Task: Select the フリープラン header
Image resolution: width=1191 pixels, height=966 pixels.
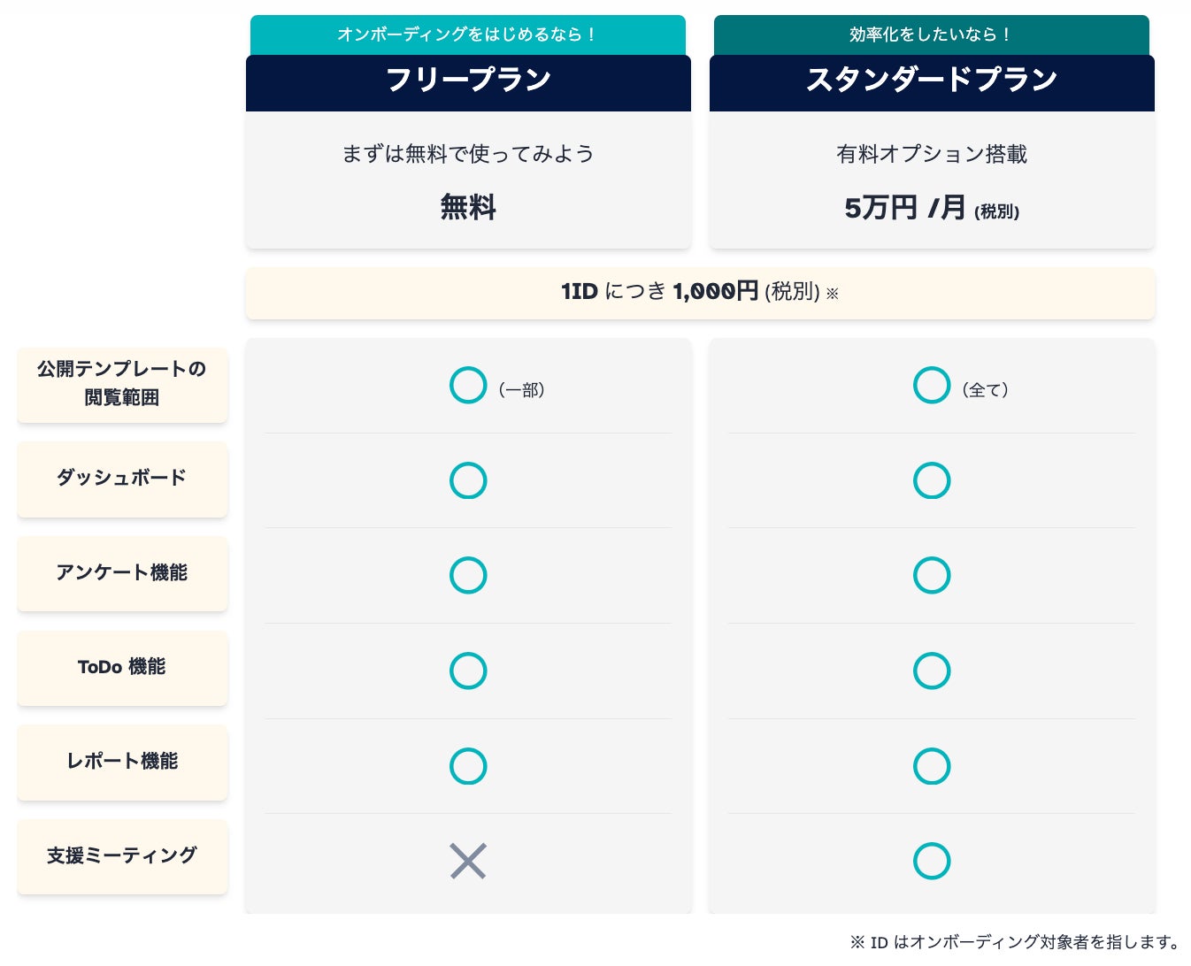Action: point(468,82)
